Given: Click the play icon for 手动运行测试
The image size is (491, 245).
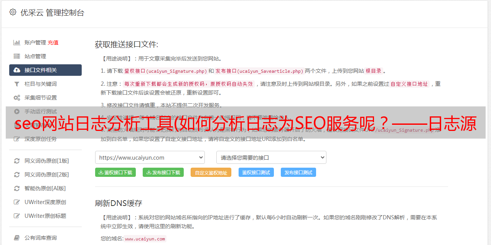Looking at the screenshot, I should [x=16, y=111].
